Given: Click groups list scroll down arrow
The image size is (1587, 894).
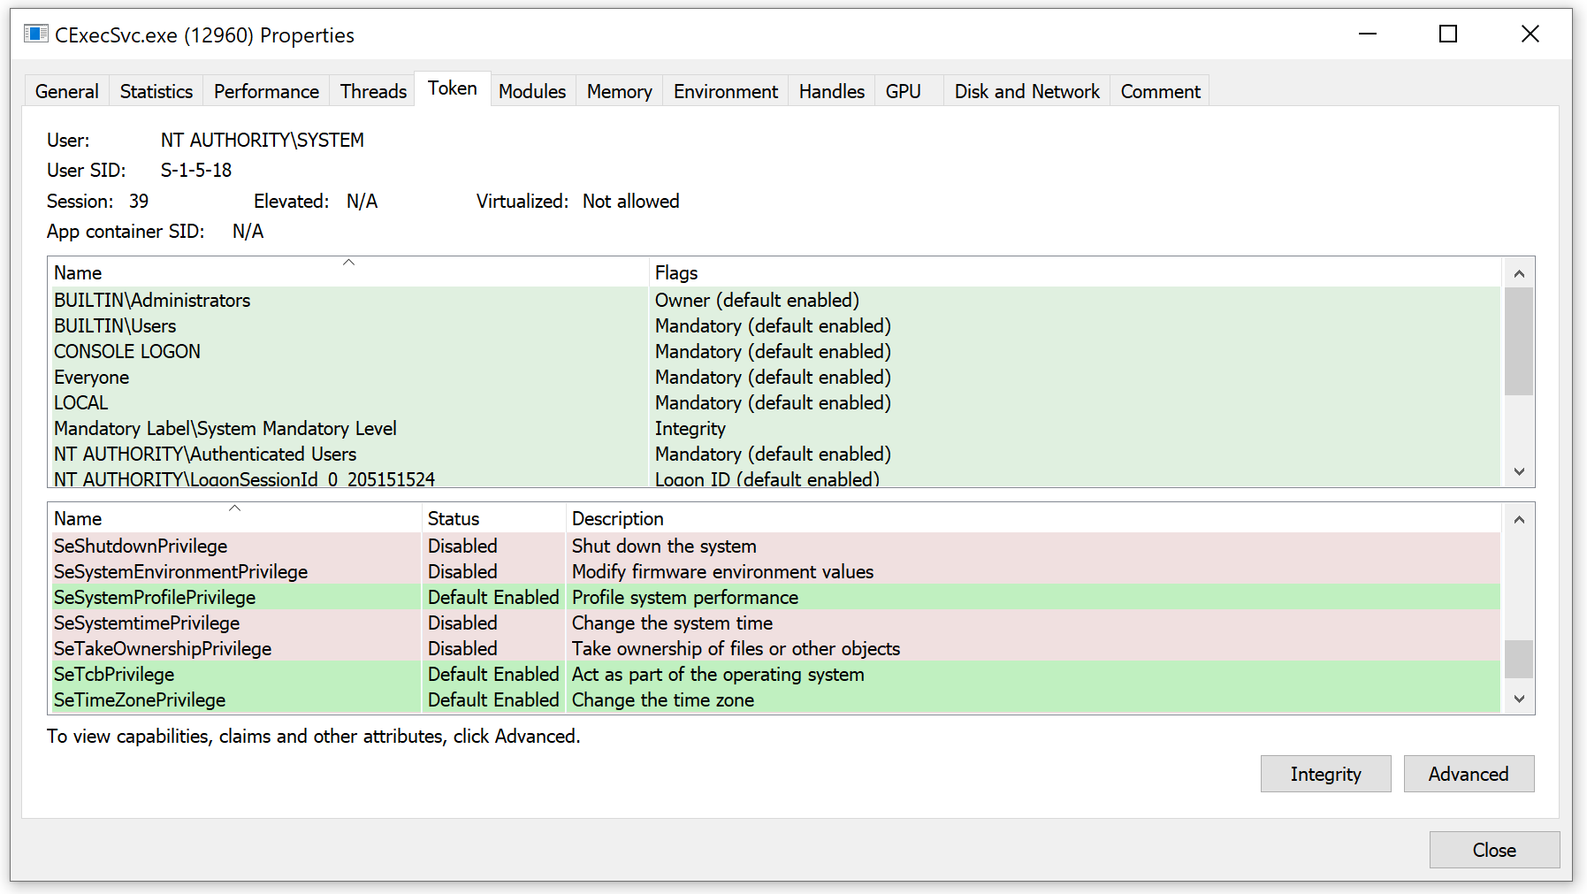Looking at the screenshot, I should [1519, 471].
